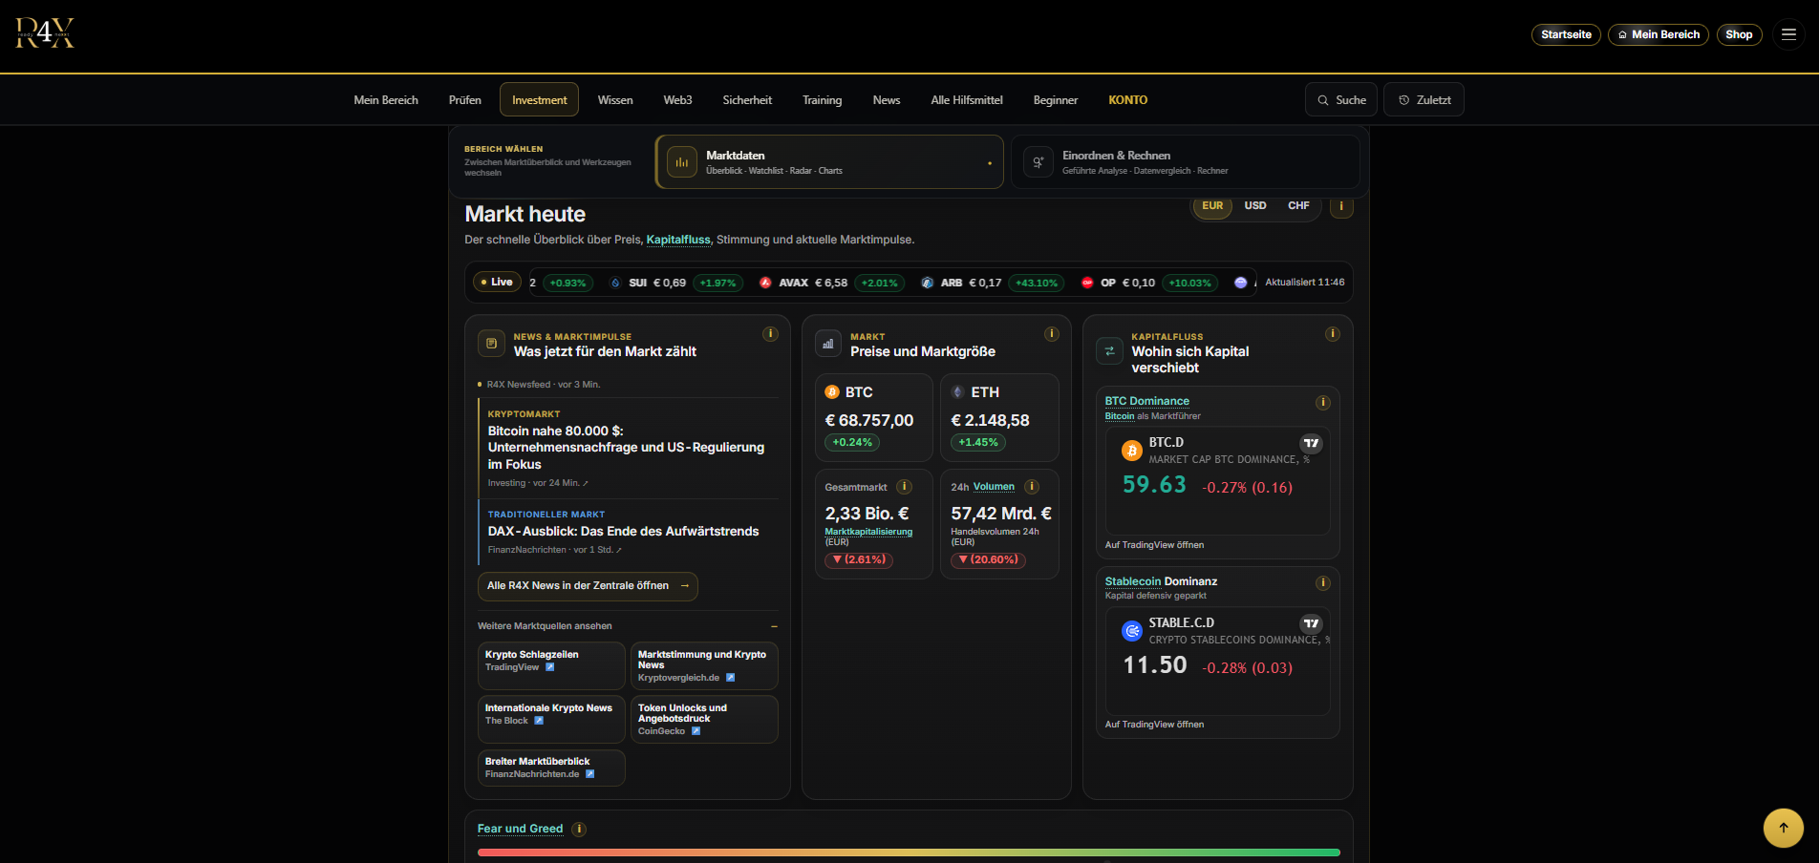The width and height of the screenshot is (1820, 863).
Task: Open the Training menu item
Action: (x=822, y=100)
